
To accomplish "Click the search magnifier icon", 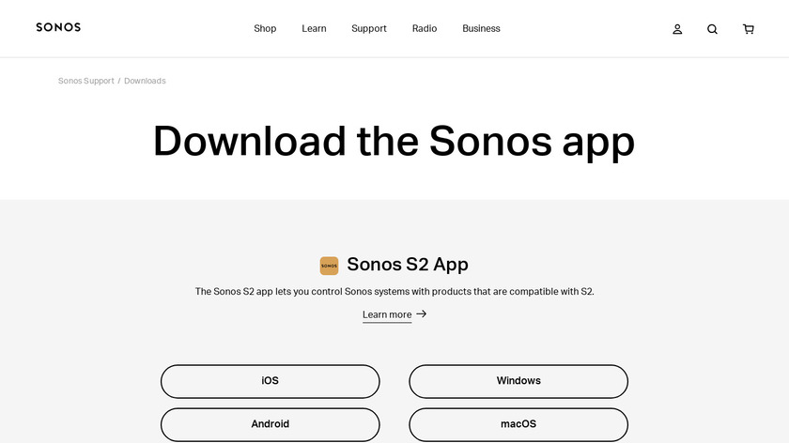I will pyautogui.click(x=712, y=29).
